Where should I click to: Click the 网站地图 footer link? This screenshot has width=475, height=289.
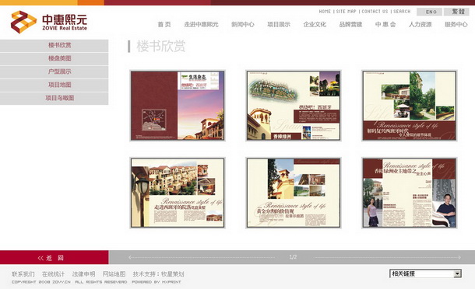point(114,274)
